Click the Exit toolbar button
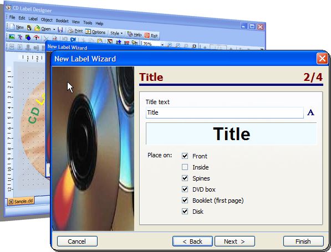The width and height of the screenshot is (331, 252). click(151, 35)
